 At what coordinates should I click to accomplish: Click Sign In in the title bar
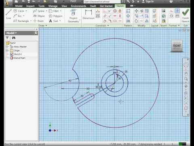(x=148, y=2)
